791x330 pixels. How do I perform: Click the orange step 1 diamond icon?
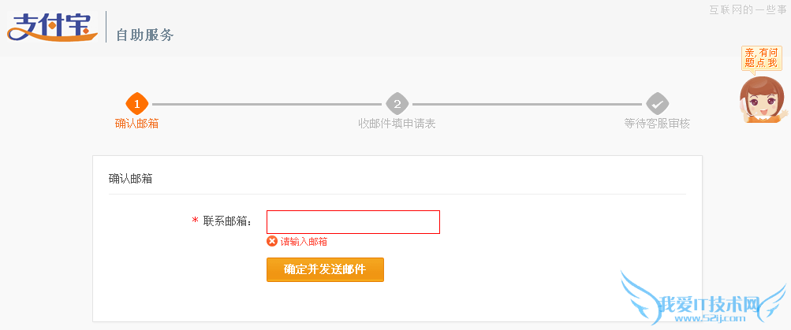coord(137,104)
